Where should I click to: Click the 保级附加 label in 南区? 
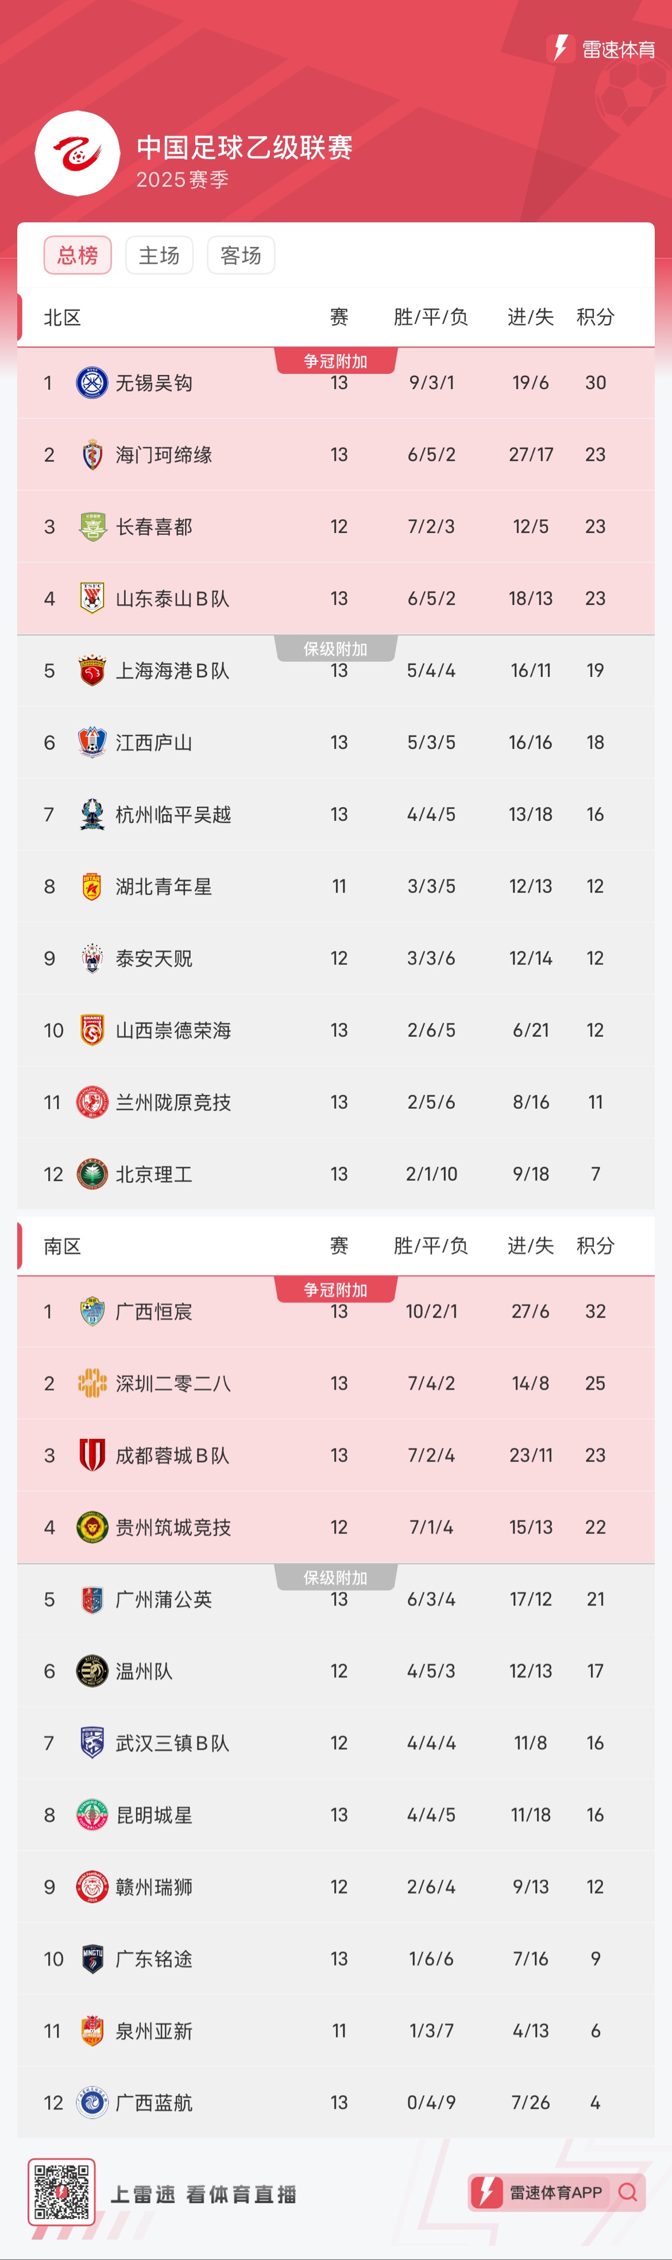[x=337, y=1576]
